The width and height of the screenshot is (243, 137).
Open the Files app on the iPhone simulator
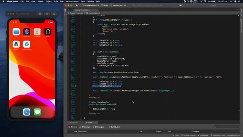point(16,32)
